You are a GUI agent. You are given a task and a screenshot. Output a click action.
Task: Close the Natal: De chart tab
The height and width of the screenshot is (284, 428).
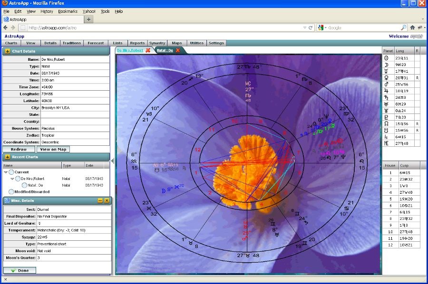(178, 50)
